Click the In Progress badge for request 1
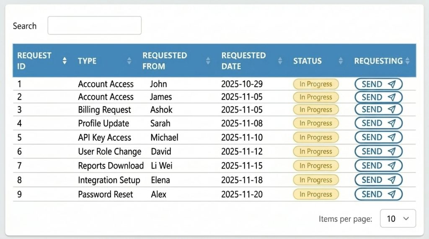The width and height of the screenshot is (429, 239). (315, 84)
